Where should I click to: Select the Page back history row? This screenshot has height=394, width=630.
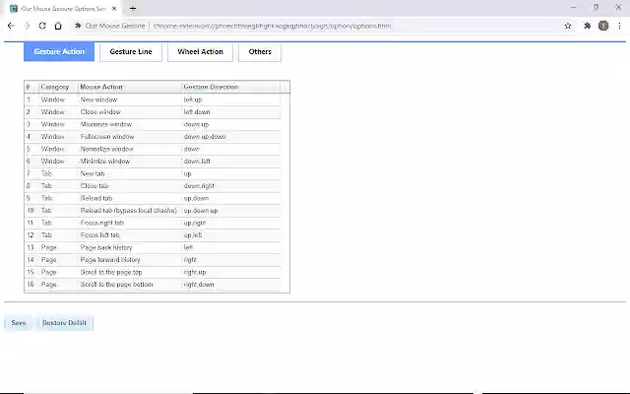pyautogui.click(x=153, y=247)
